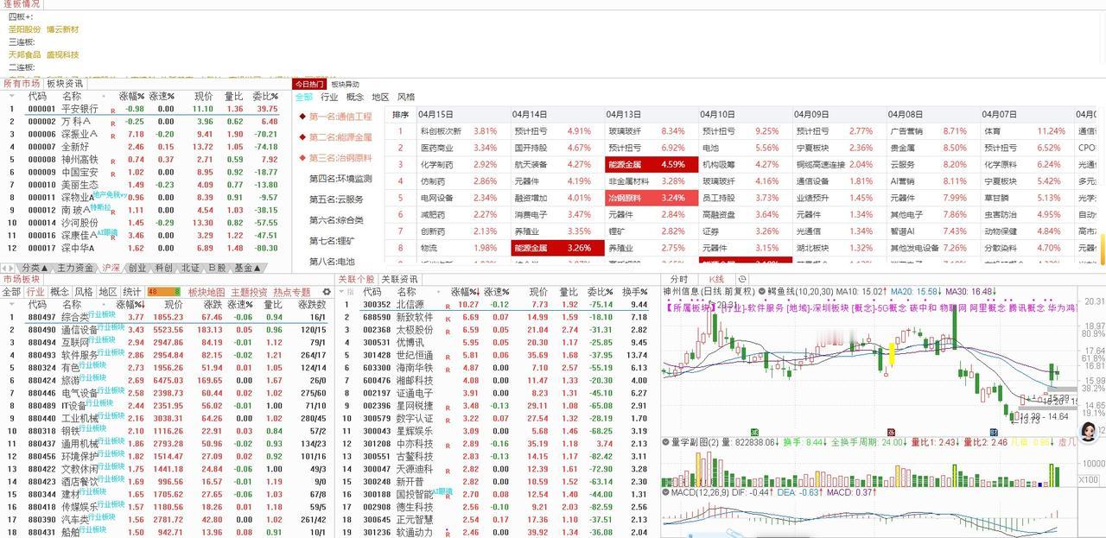This screenshot has height=538, width=1106.
Task: Click the red diamond before 第一名:通信工程
Action: (x=302, y=117)
